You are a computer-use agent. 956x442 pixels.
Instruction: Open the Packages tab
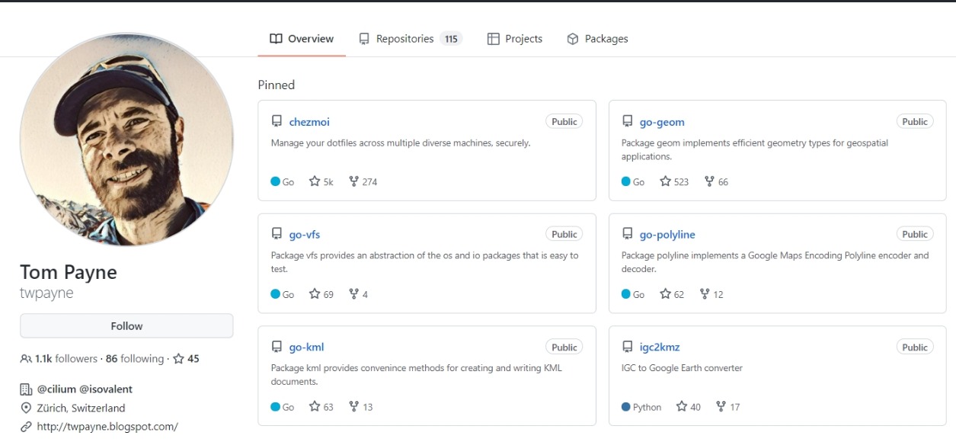pyautogui.click(x=597, y=39)
